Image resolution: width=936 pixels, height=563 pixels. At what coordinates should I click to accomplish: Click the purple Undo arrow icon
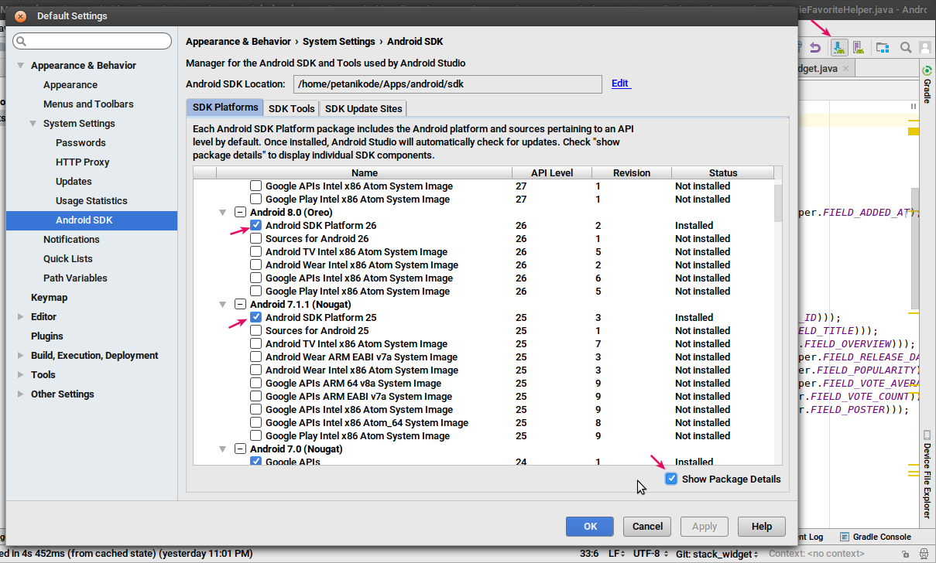814,48
